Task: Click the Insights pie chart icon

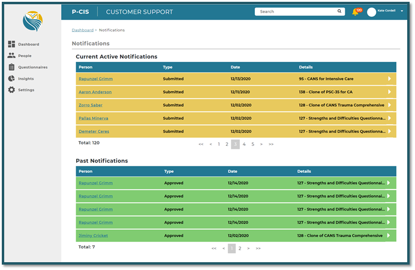Action: [11, 79]
